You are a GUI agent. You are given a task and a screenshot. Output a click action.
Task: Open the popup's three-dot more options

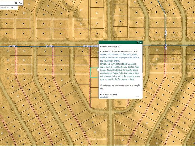coord(138,97)
